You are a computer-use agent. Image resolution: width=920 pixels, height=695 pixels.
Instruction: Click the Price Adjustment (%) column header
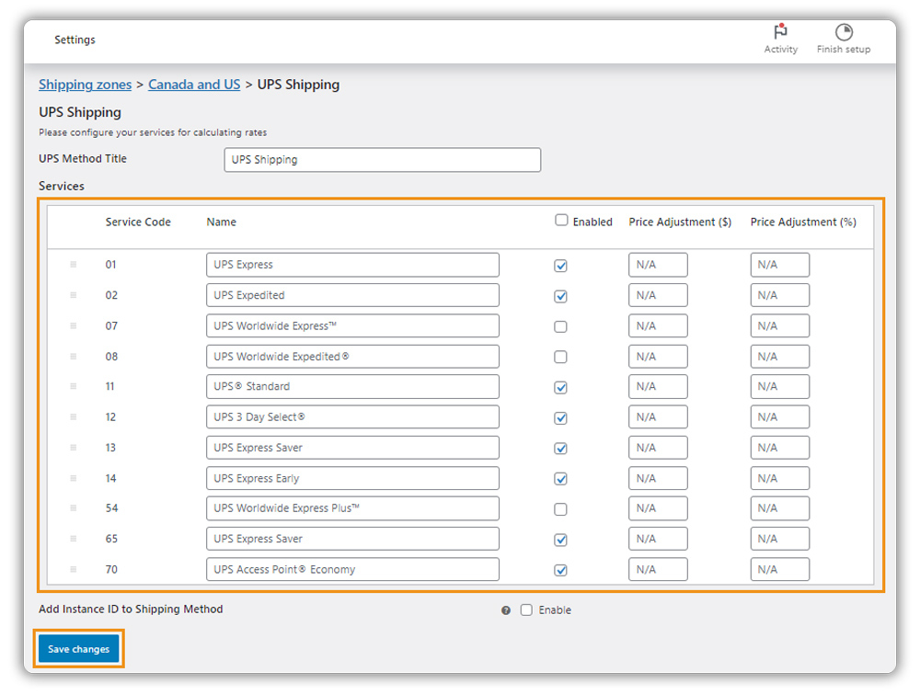pos(803,222)
